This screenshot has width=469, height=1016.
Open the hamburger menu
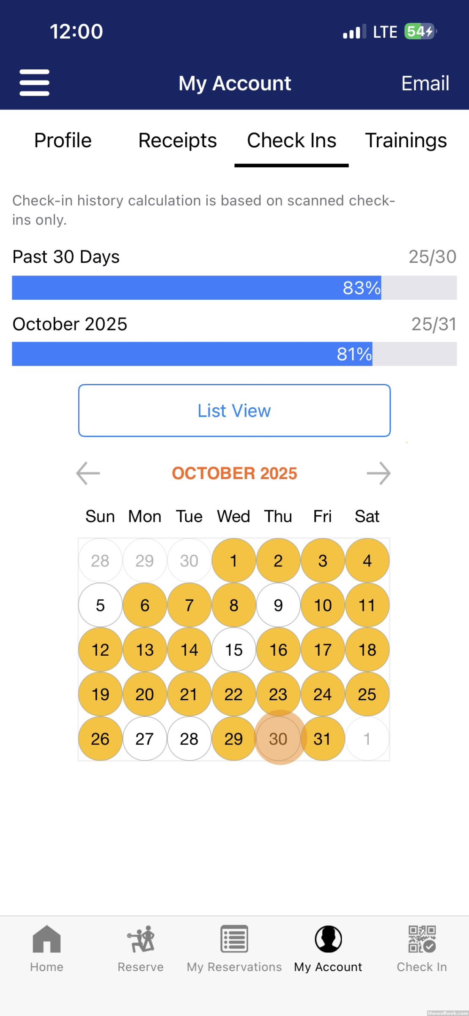point(34,83)
